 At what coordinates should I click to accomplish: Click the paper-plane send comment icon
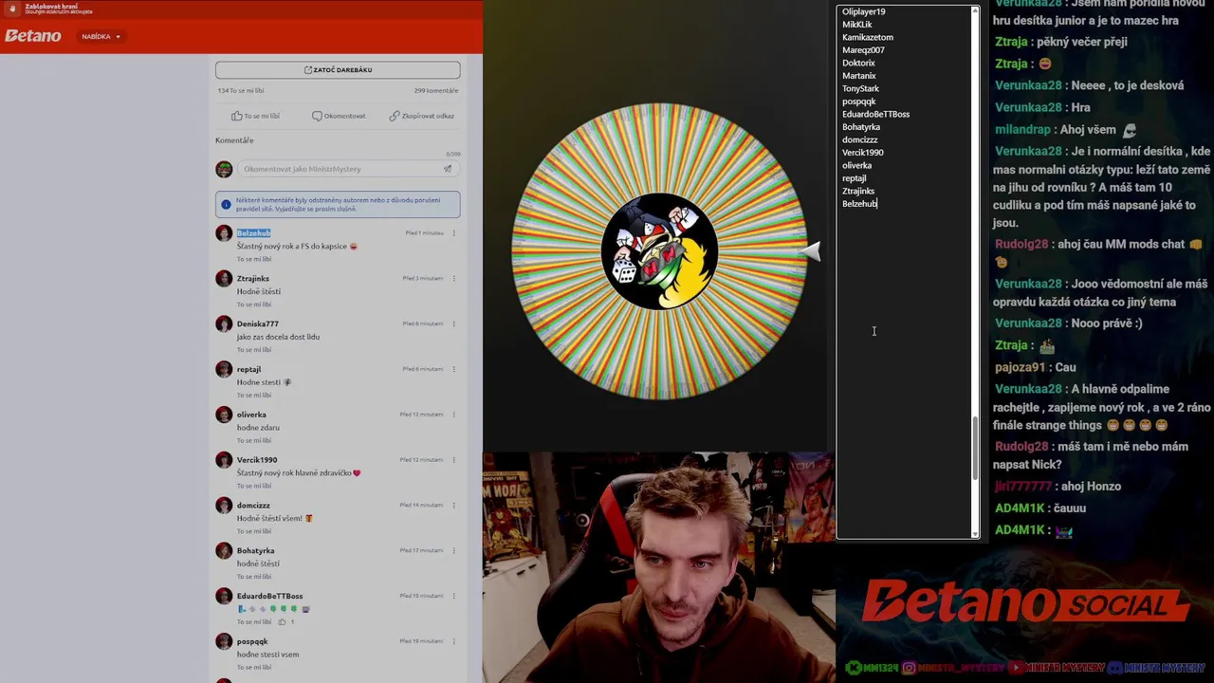448,169
